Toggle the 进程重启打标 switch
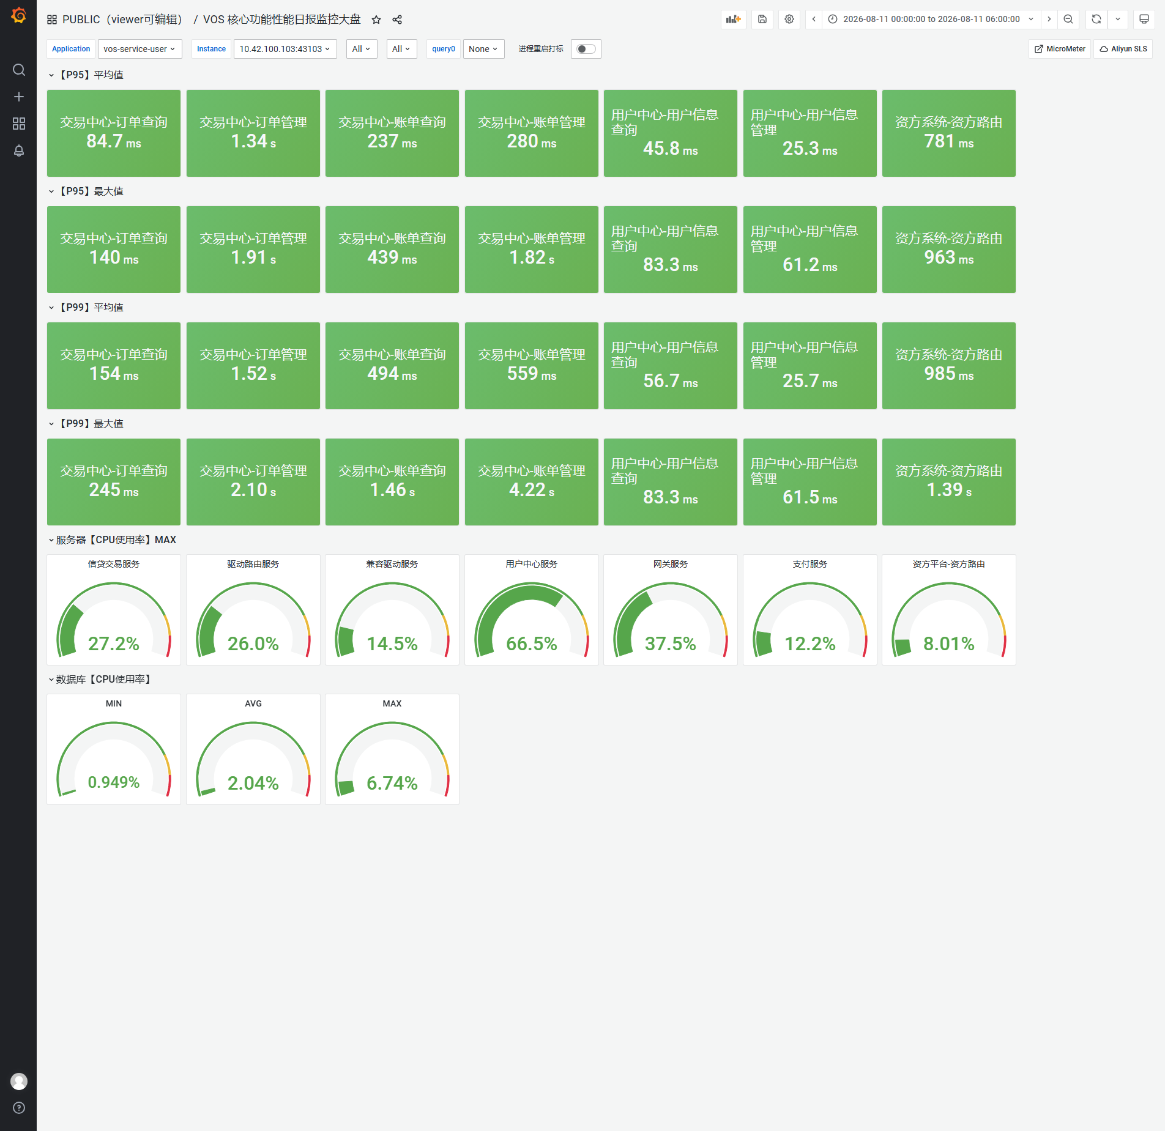Viewport: 1165px width, 1131px height. pos(586,49)
